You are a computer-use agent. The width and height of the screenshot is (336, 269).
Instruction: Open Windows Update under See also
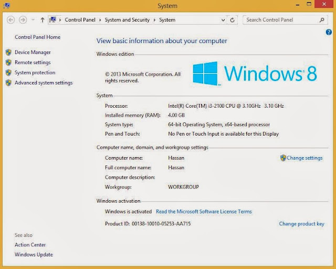coord(34,255)
